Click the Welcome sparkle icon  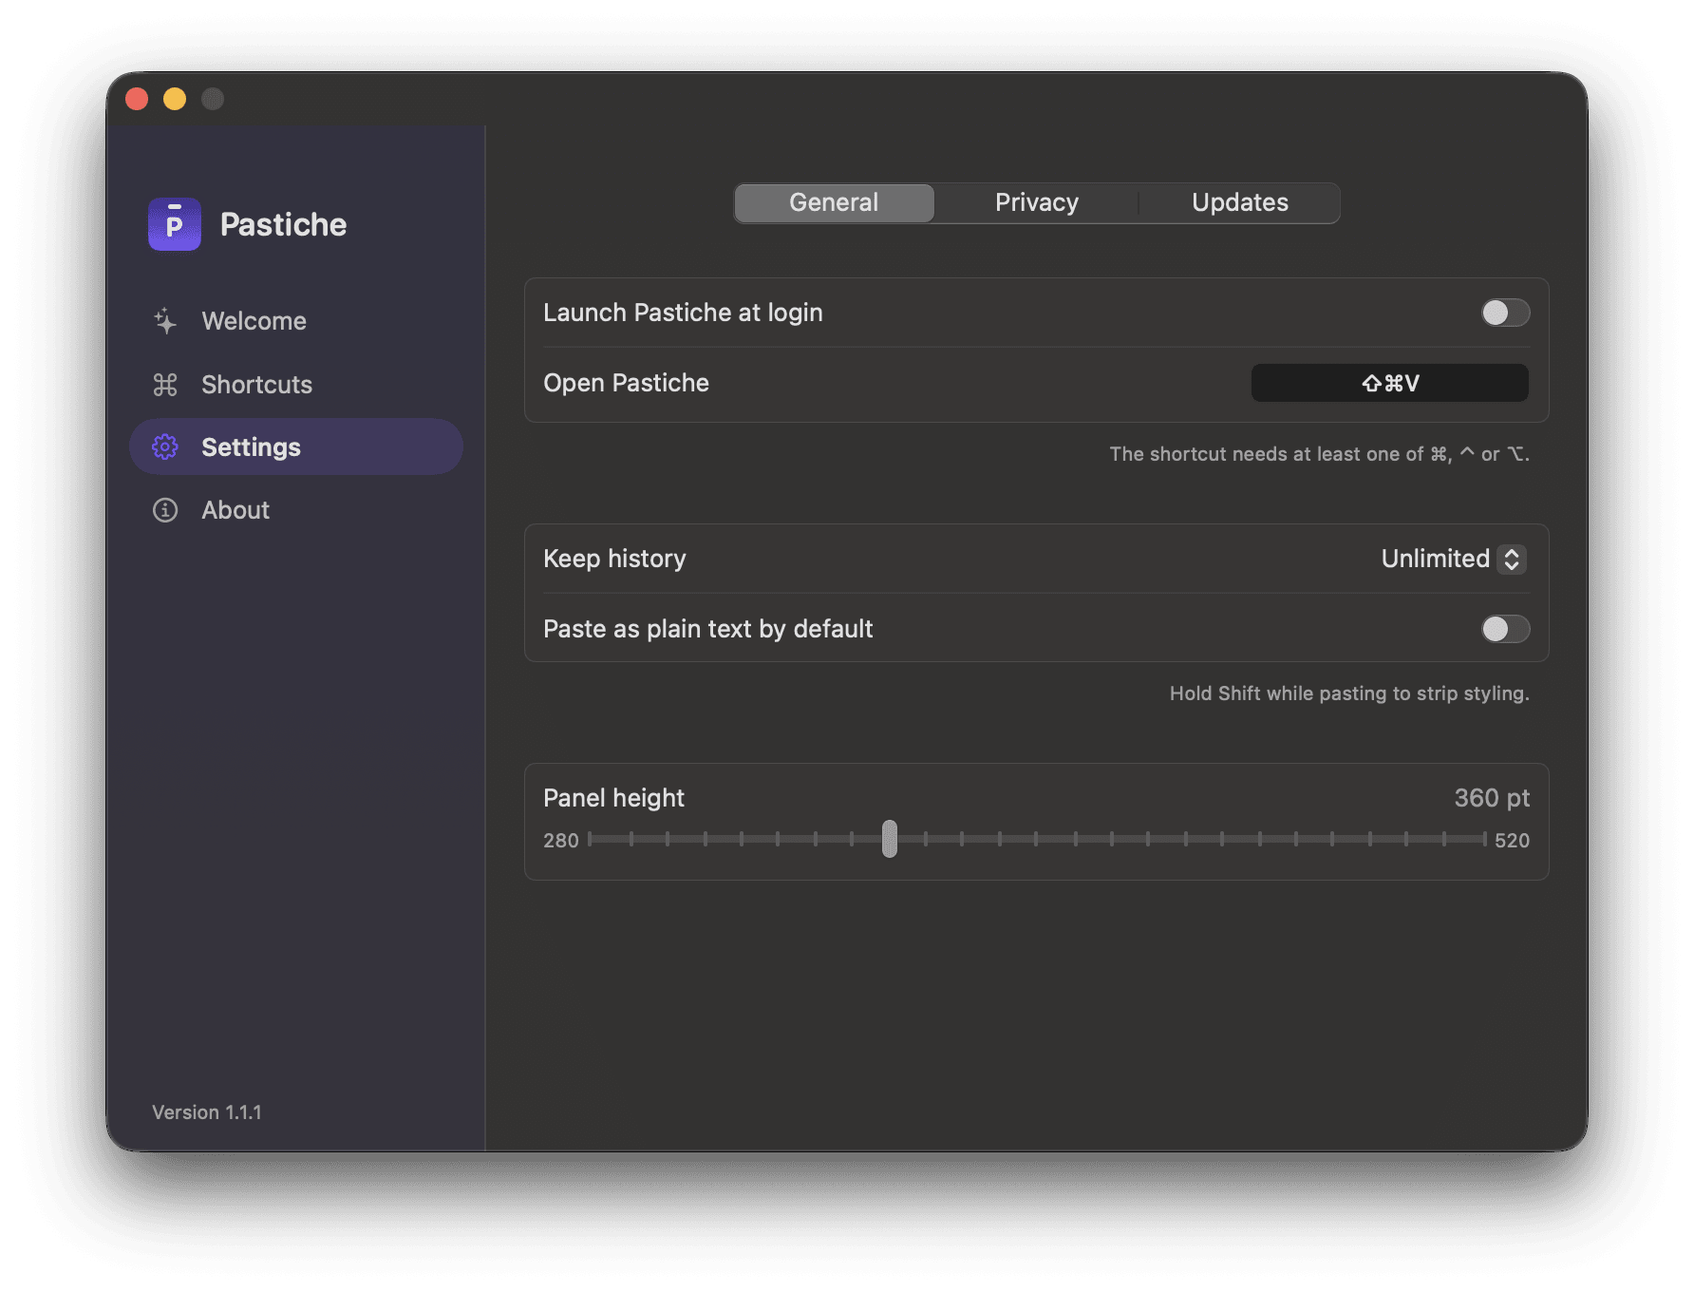click(165, 321)
